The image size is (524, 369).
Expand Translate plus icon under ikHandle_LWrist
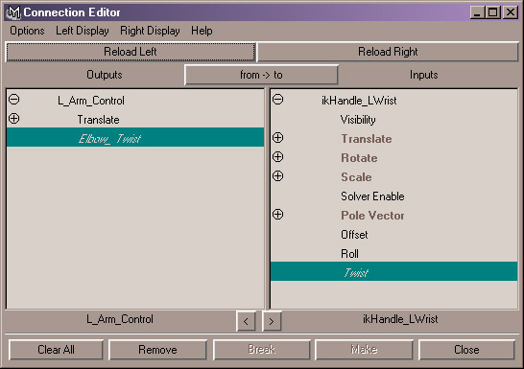(277, 137)
